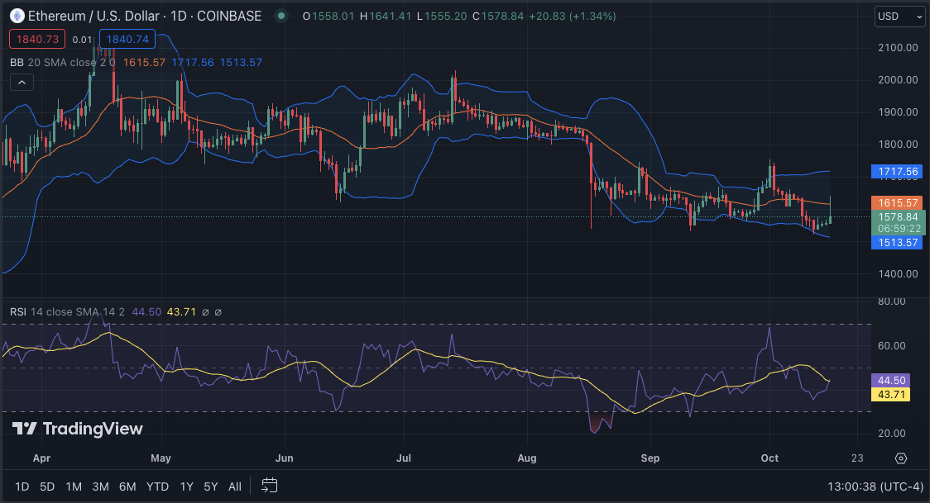930x503 pixels.
Task: Open the USD currency dropdown
Action: click(899, 17)
